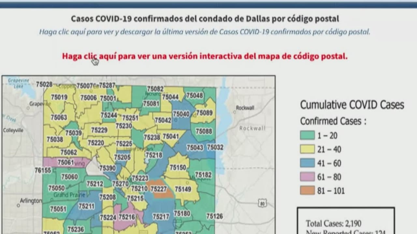Select the pink 61 – 80 legend swatch
417x234 pixels.
pyautogui.click(x=307, y=177)
